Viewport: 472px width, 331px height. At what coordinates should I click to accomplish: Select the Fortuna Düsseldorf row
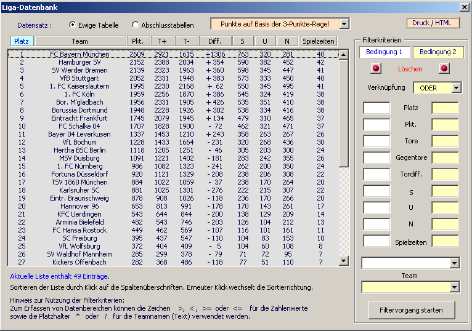tap(173, 174)
